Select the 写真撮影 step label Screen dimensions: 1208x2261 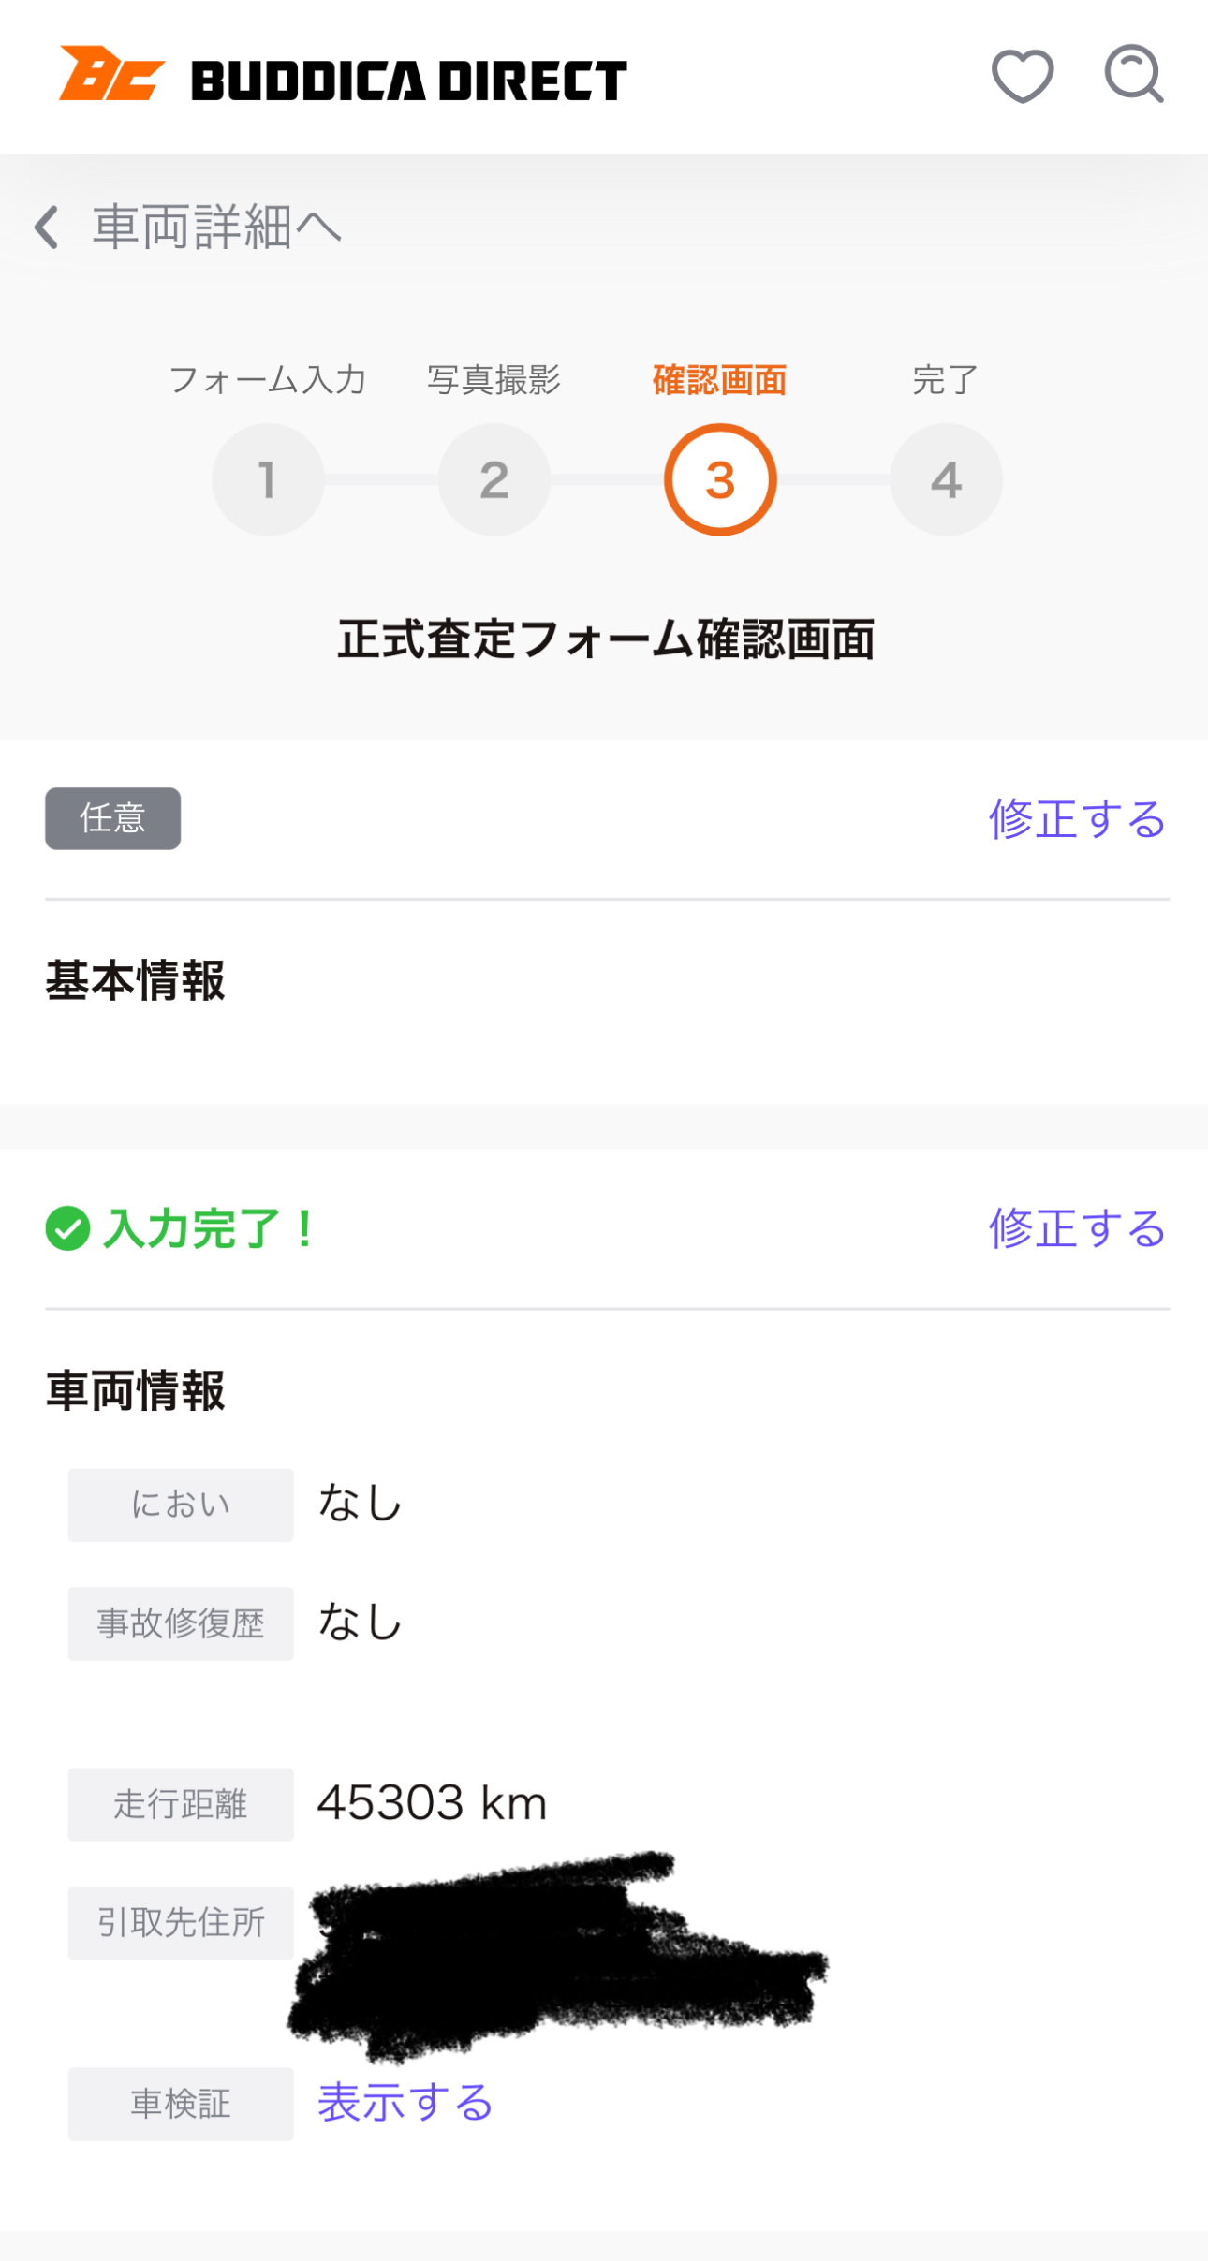coord(494,380)
